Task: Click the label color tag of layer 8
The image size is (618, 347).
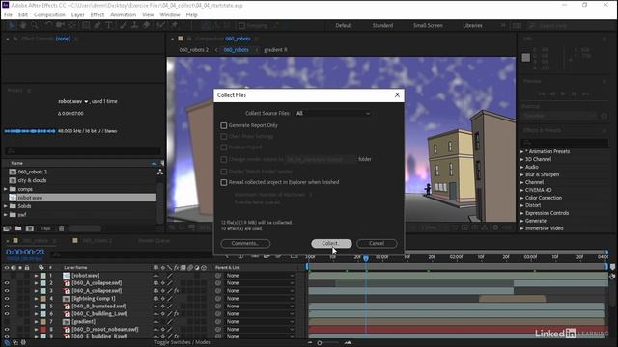Action: point(42,330)
